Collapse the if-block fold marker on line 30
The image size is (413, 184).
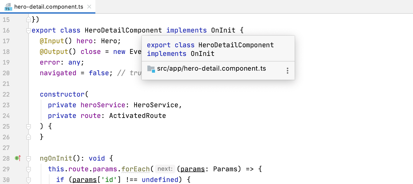point(29,180)
